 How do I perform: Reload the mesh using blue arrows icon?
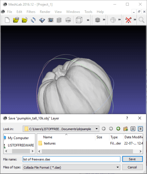(x=33, y=20)
